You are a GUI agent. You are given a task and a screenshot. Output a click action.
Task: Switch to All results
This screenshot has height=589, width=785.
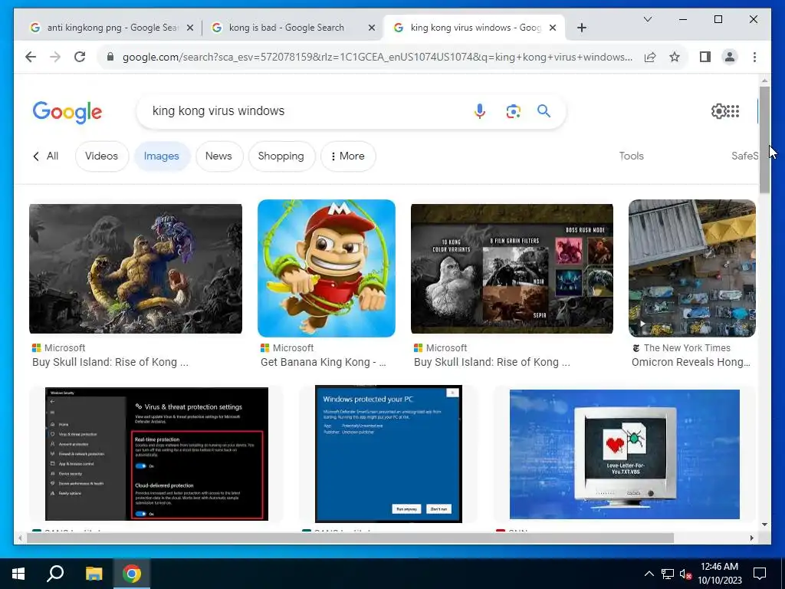point(46,156)
